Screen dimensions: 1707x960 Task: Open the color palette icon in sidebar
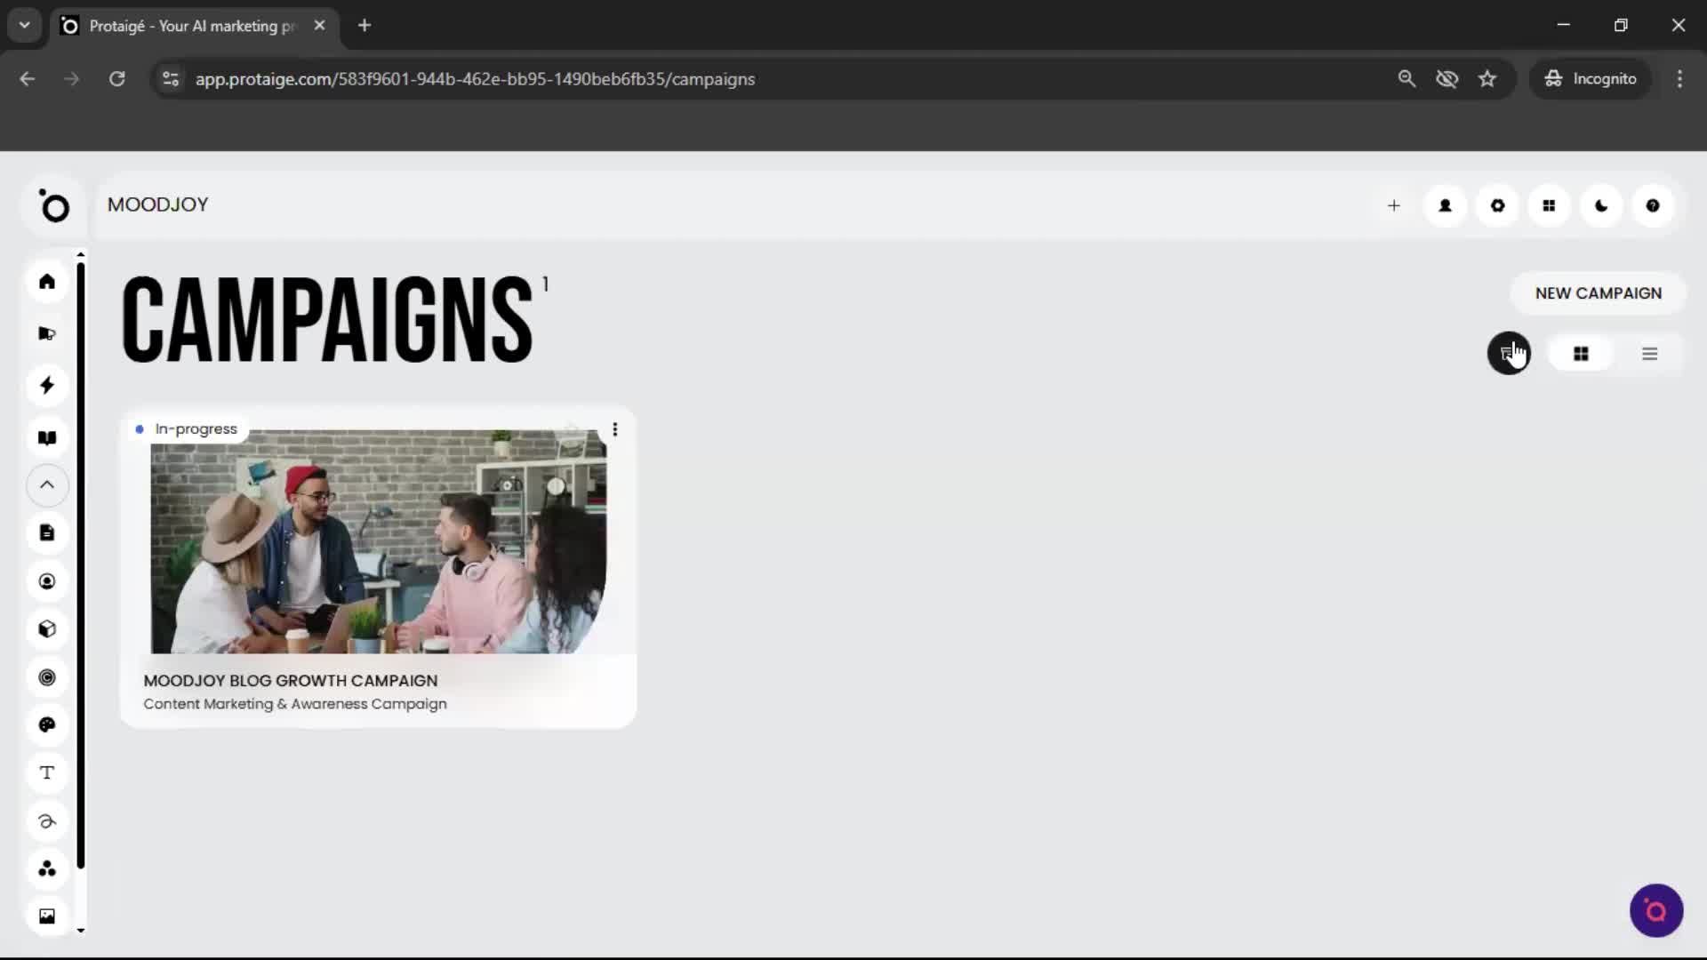tap(46, 725)
